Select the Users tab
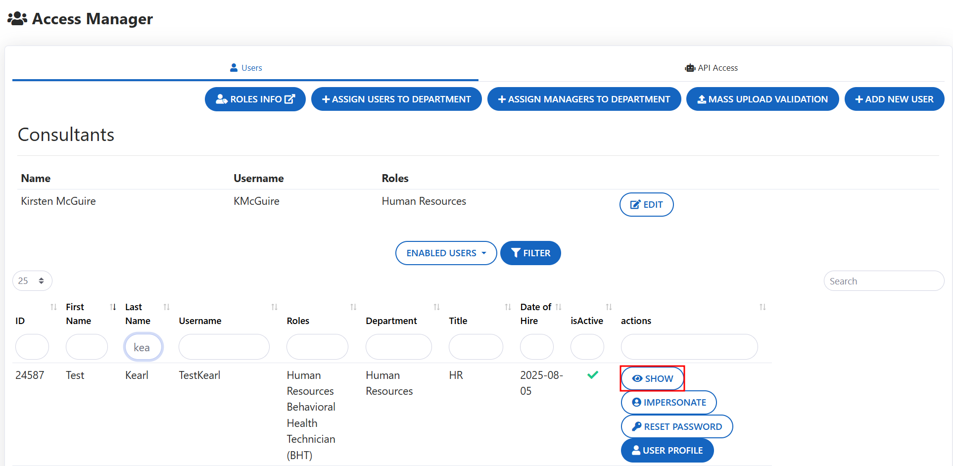This screenshot has width=953, height=466. (x=246, y=68)
